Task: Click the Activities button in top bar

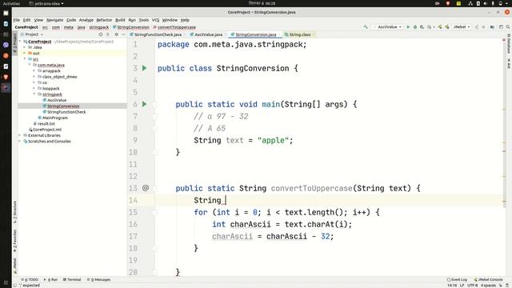Action: [x=11, y=3]
